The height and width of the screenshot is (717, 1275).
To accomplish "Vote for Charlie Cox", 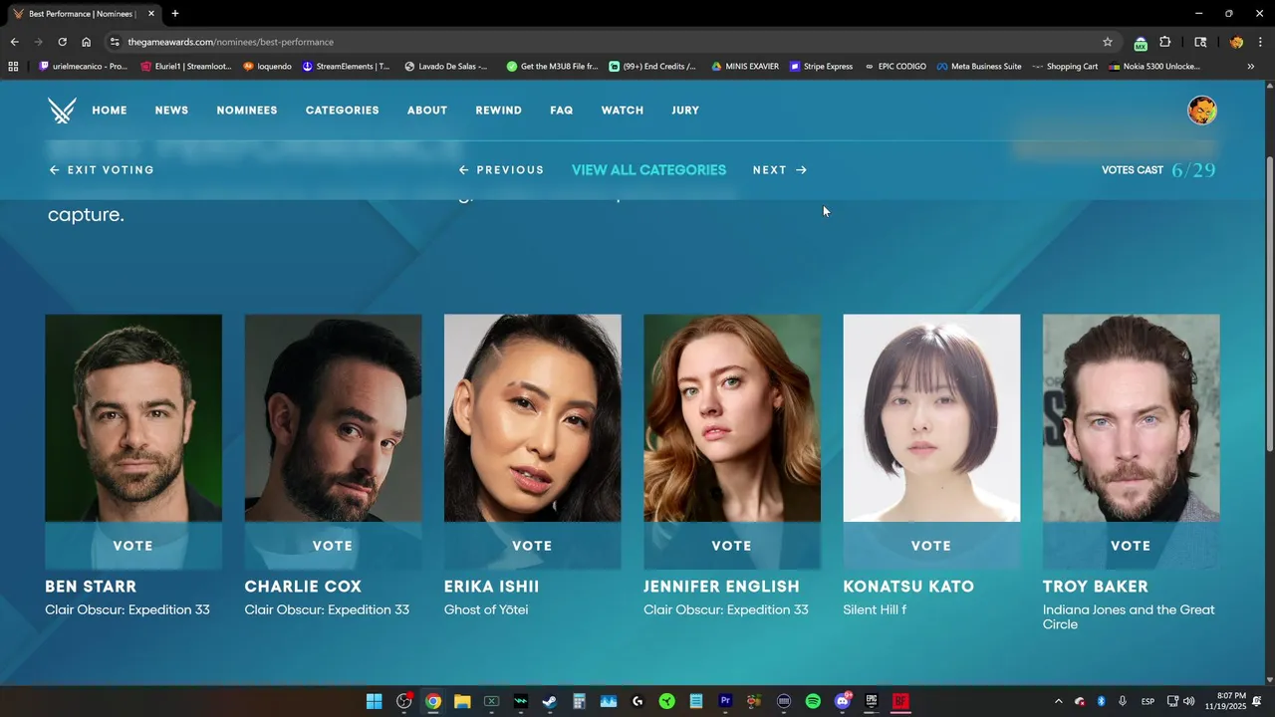I will pyautogui.click(x=333, y=546).
